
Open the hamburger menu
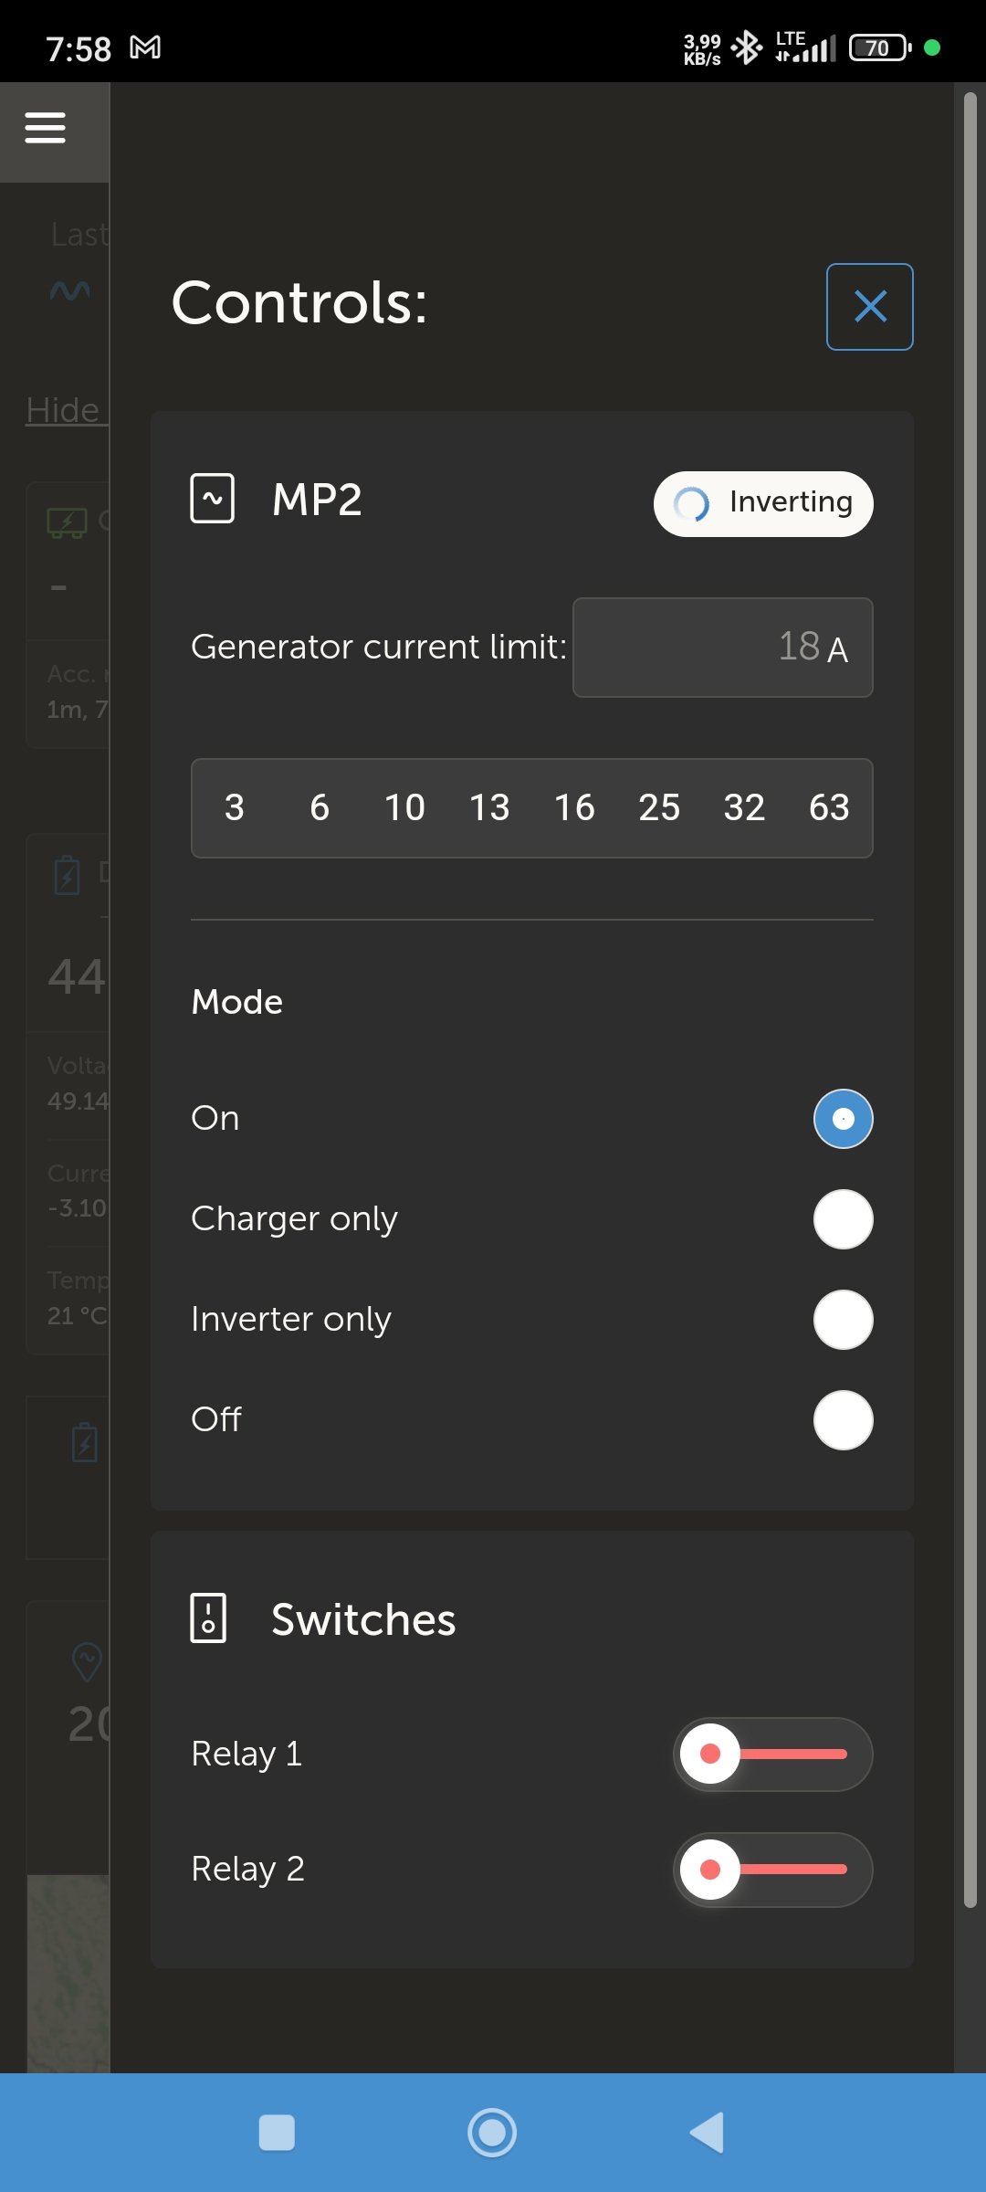[x=45, y=128]
